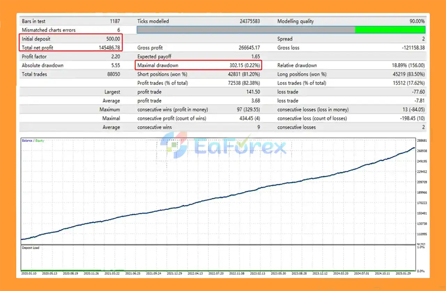Click the Deposit Load panel label
The width and height of the screenshot is (446, 291).
31,248
